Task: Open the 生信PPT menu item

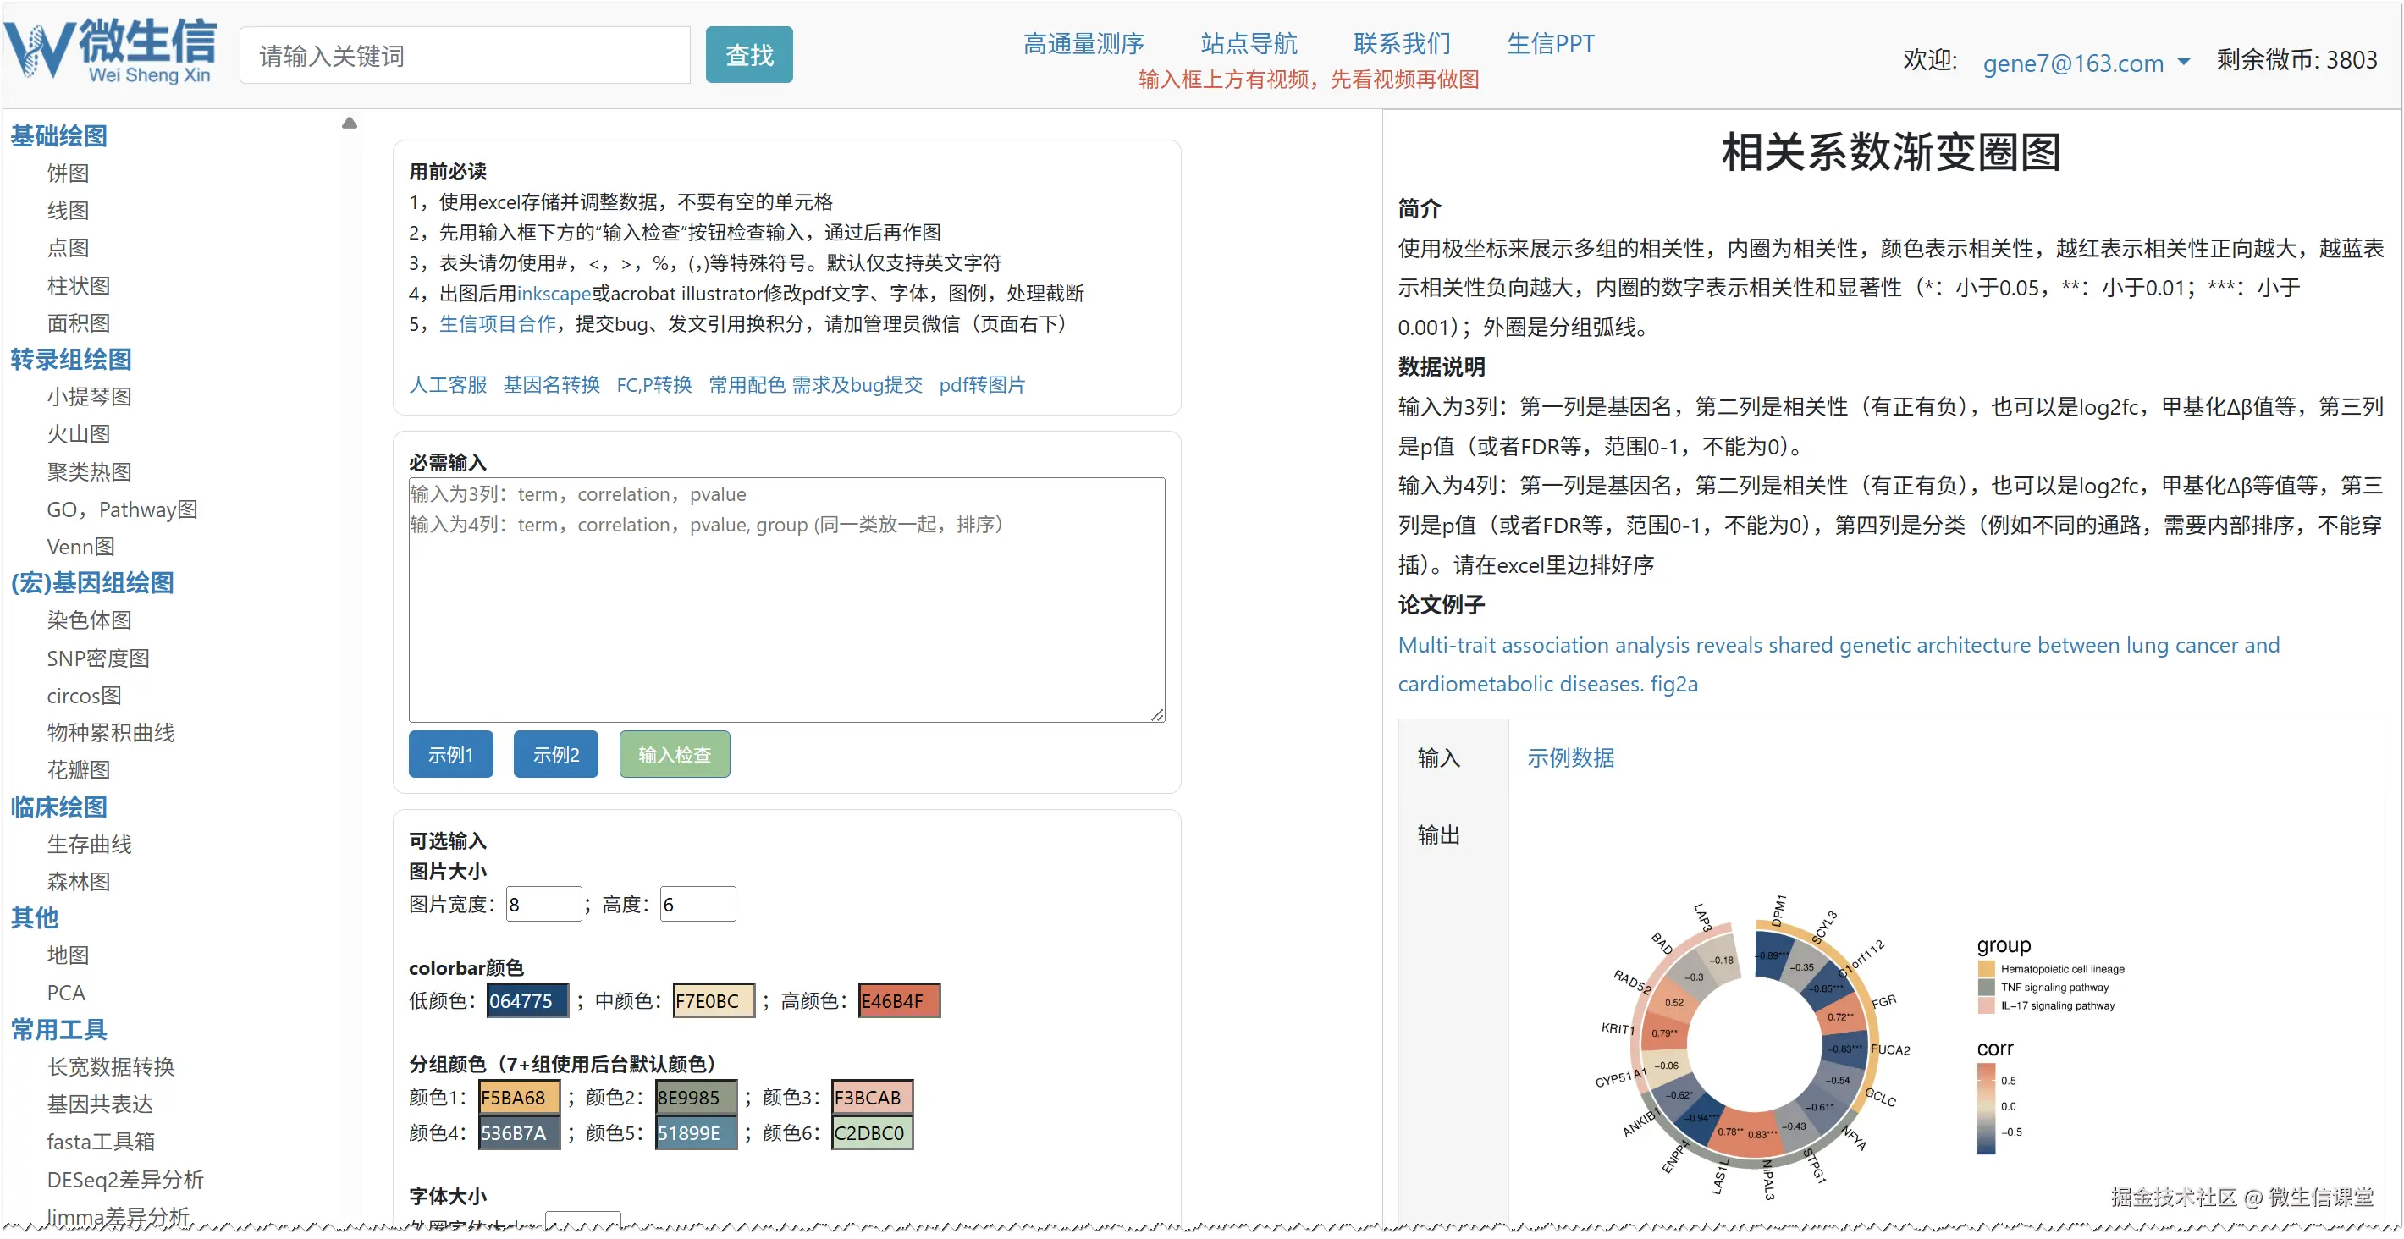Action: point(1549,43)
